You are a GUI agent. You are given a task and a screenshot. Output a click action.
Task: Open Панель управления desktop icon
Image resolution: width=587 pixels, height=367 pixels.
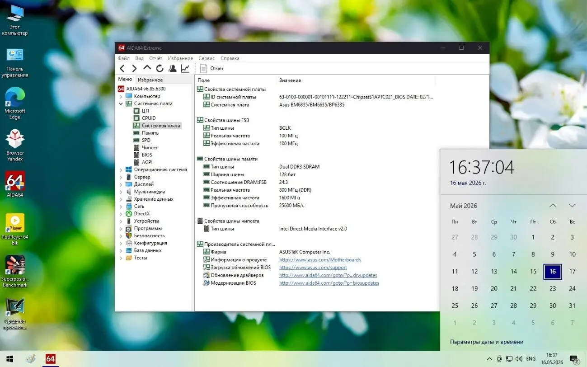[x=15, y=62]
